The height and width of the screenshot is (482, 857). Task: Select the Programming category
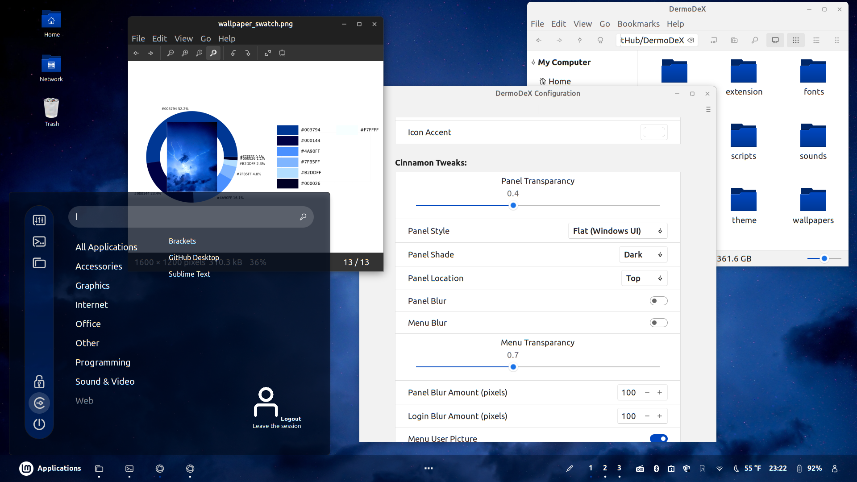click(x=103, y=362)
